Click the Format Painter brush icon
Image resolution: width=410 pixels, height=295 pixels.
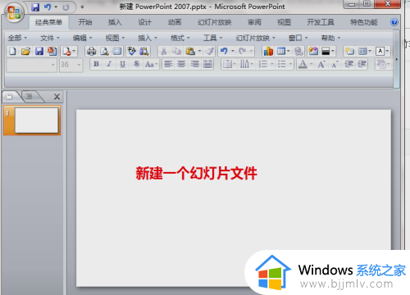[x=210, y=51]
